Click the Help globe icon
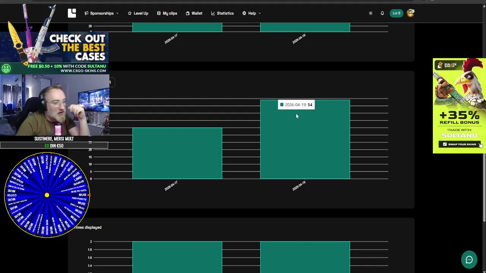 click(244, 13)
